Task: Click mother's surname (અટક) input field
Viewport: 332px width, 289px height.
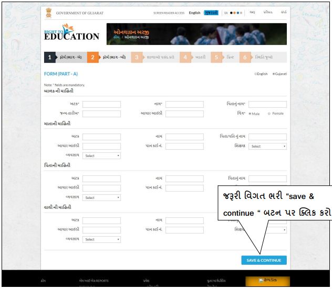Action: click(101, 137)
